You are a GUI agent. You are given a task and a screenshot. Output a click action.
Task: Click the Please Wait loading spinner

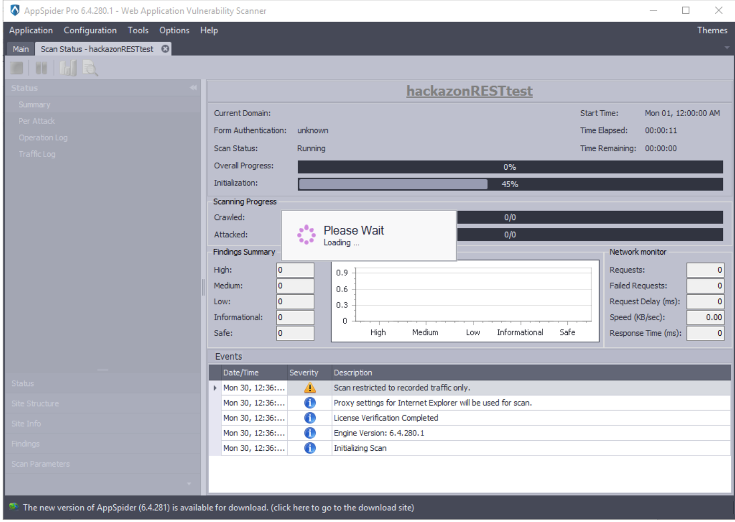306,235
